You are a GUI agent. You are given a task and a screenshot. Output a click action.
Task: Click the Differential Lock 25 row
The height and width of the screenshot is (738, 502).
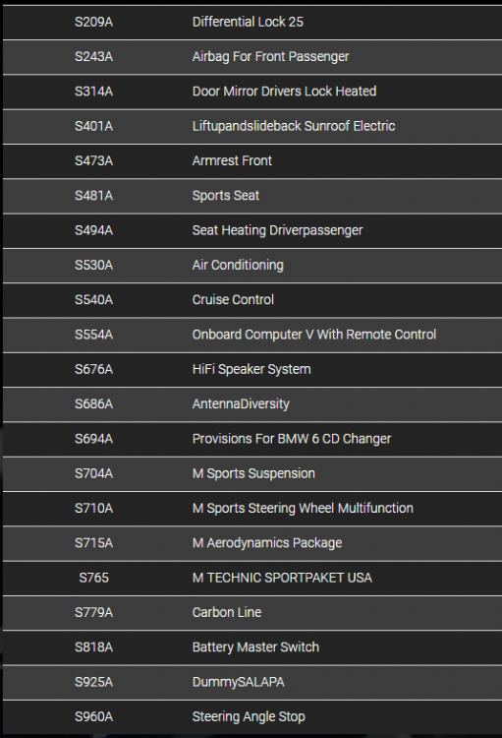click(252, 22)
